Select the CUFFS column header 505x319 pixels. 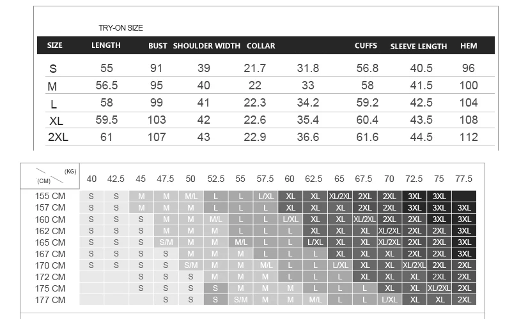(x=366, y=46)
